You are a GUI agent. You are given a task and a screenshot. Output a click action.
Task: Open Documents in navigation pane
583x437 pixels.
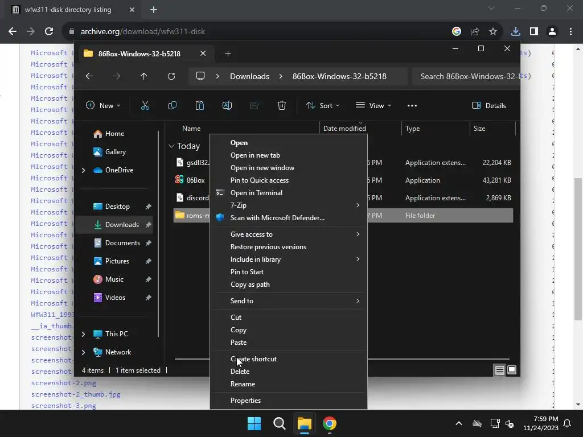tap(122, 243)
